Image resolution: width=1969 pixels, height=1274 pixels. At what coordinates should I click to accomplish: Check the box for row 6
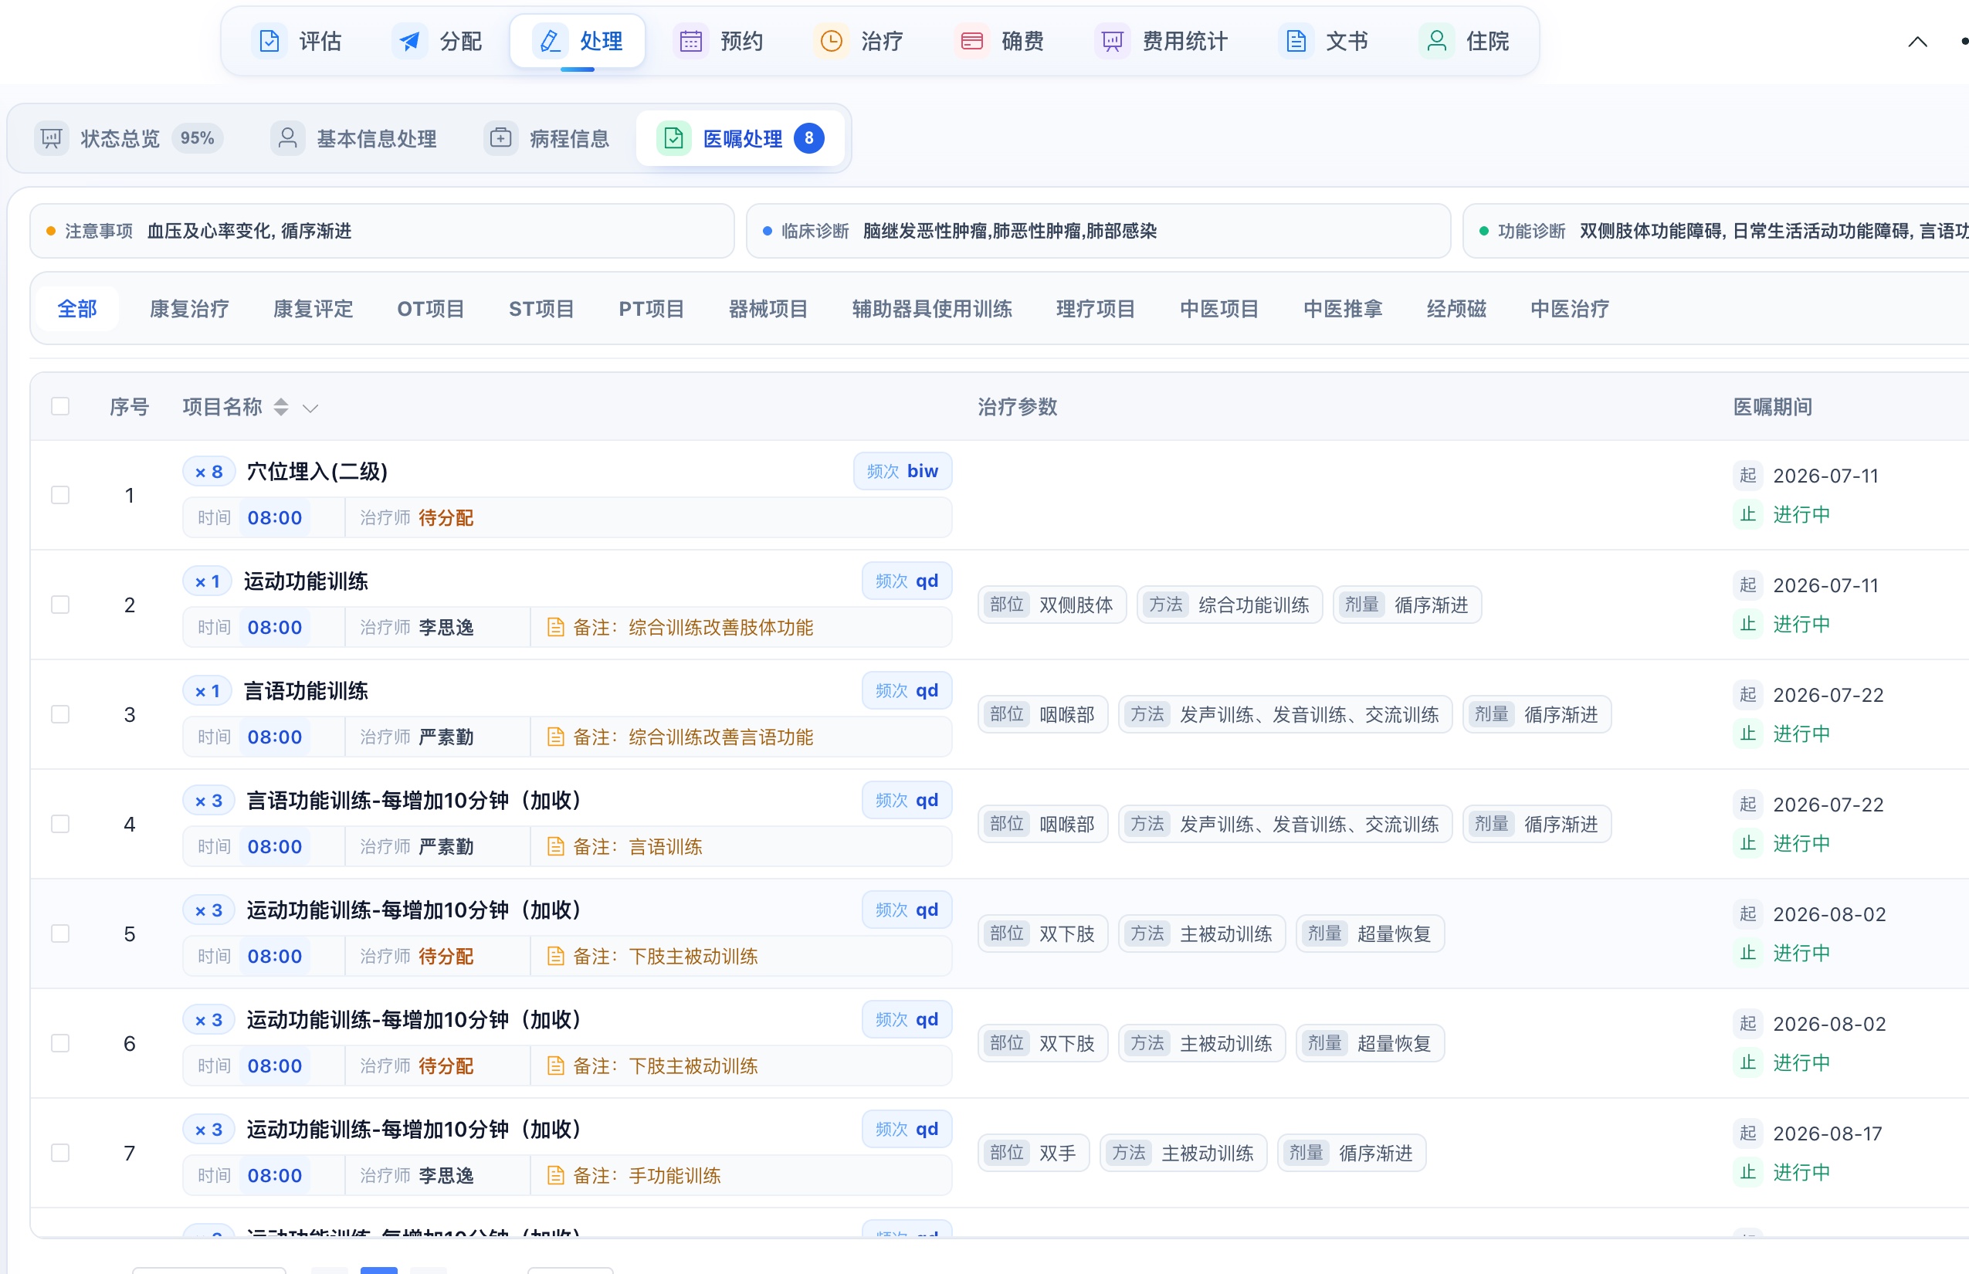coord(60,1043)
